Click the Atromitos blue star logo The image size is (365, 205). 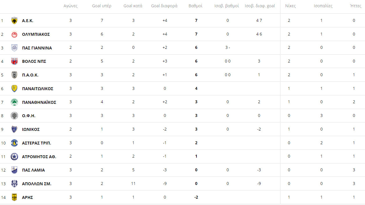(14, 156)
